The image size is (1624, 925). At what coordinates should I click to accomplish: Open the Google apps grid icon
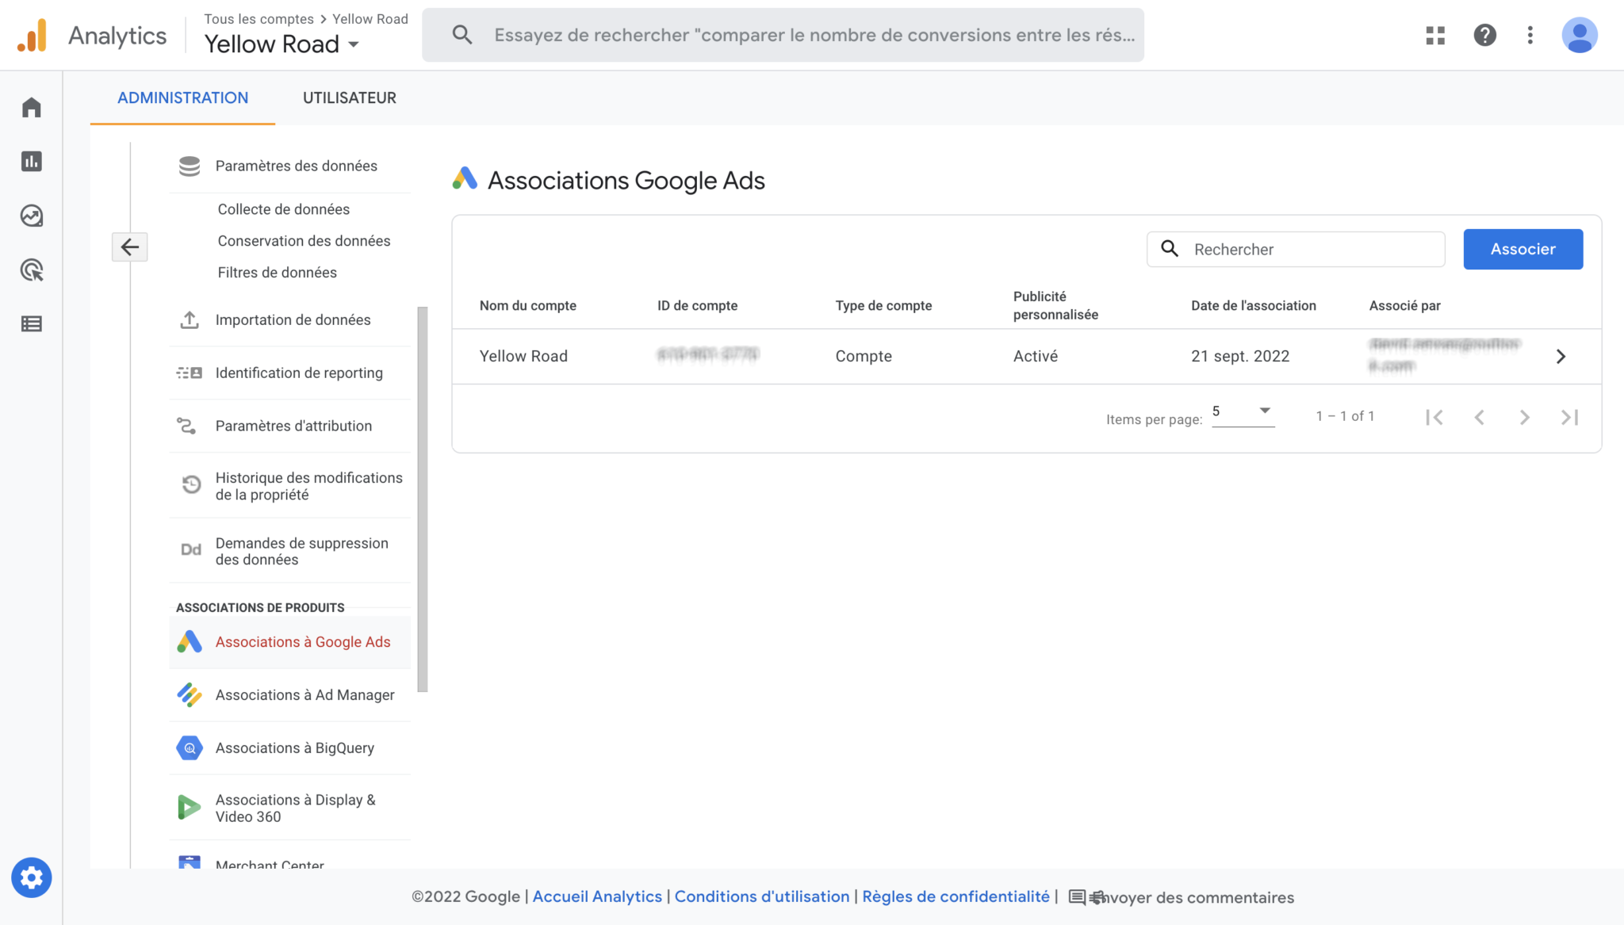pos(1435,35)
